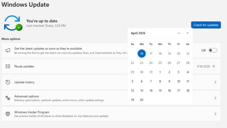Image resolution: width=227 pixels, height=128 pixels.
Task: Select April 1 in the calendar
Action: (160, 72)
